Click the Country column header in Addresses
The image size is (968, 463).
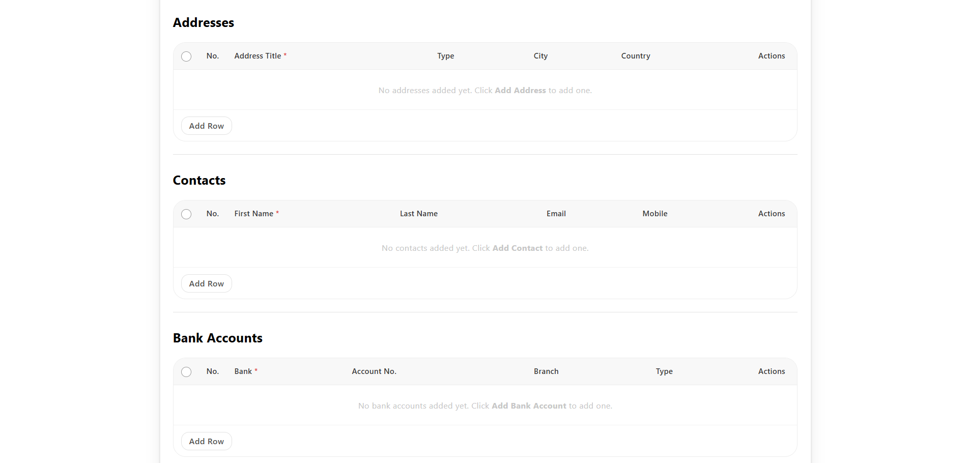click(636, 56)
